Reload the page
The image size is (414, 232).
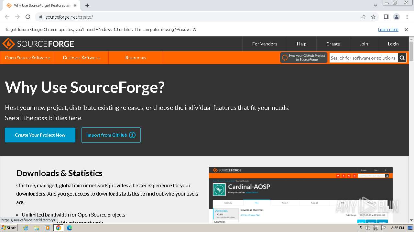(28, 17)
